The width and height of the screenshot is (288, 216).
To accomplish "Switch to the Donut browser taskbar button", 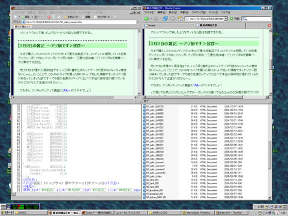I will pyautogui.click(x=97, y=212).
